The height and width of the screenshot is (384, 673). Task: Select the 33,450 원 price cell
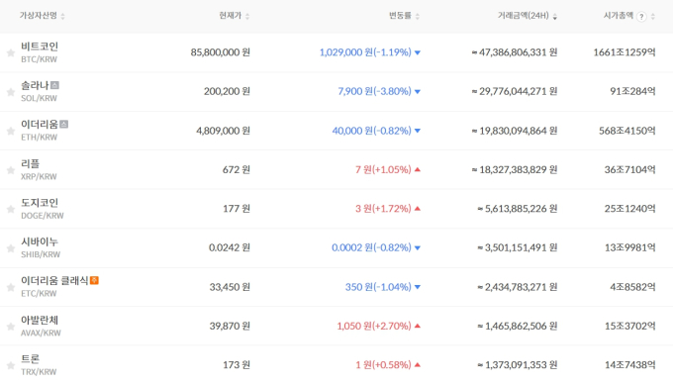pyautogui.click(x=230, y=287)
